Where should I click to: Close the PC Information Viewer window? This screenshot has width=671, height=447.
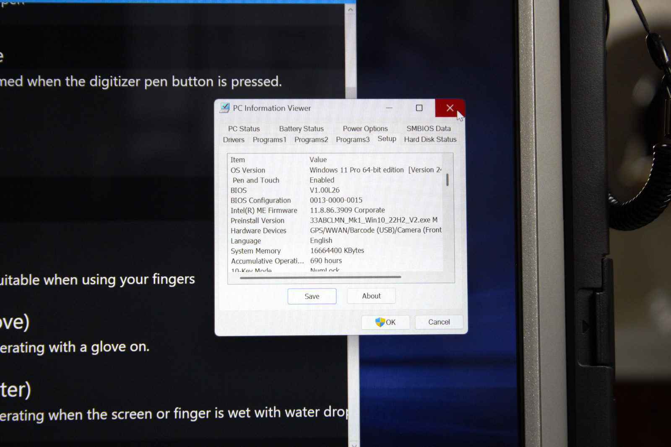coord(450,108)
